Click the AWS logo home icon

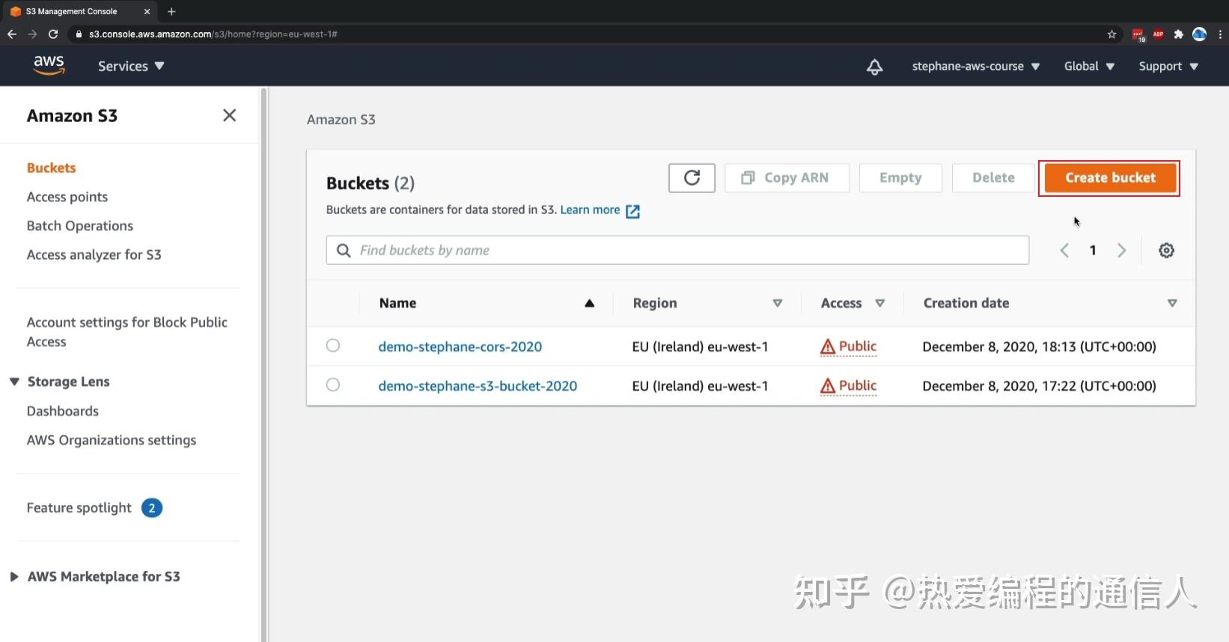(x=49, y=65)
